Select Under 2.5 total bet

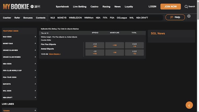134,52
